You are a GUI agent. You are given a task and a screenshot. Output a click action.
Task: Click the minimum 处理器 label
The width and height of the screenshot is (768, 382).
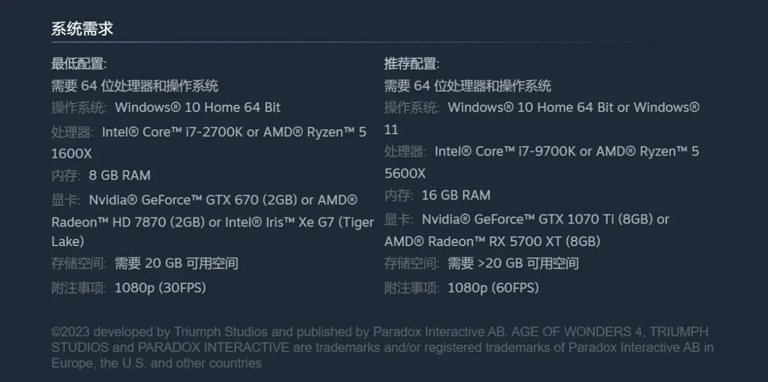73,132
